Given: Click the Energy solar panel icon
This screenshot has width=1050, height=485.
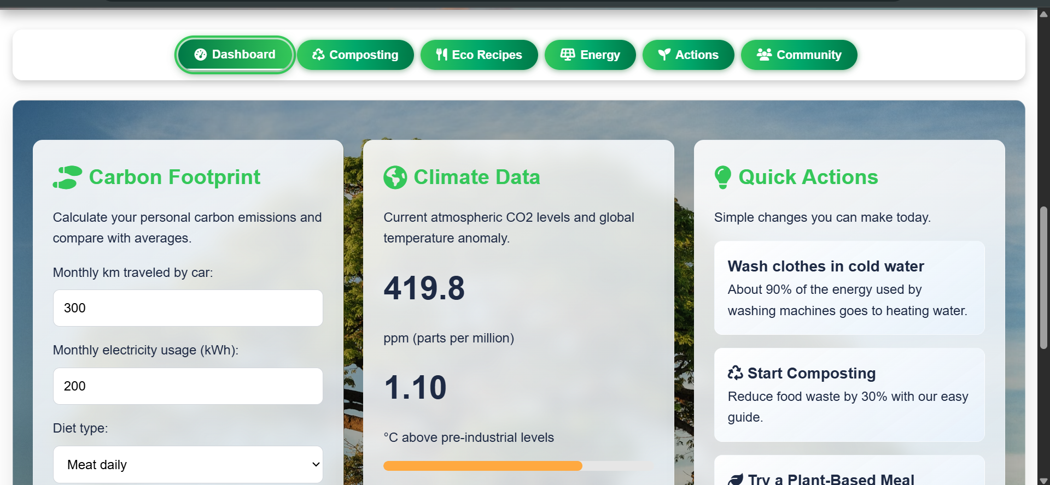Looking at the screenshot, I should pyautogui.click(x=568, y=55).
